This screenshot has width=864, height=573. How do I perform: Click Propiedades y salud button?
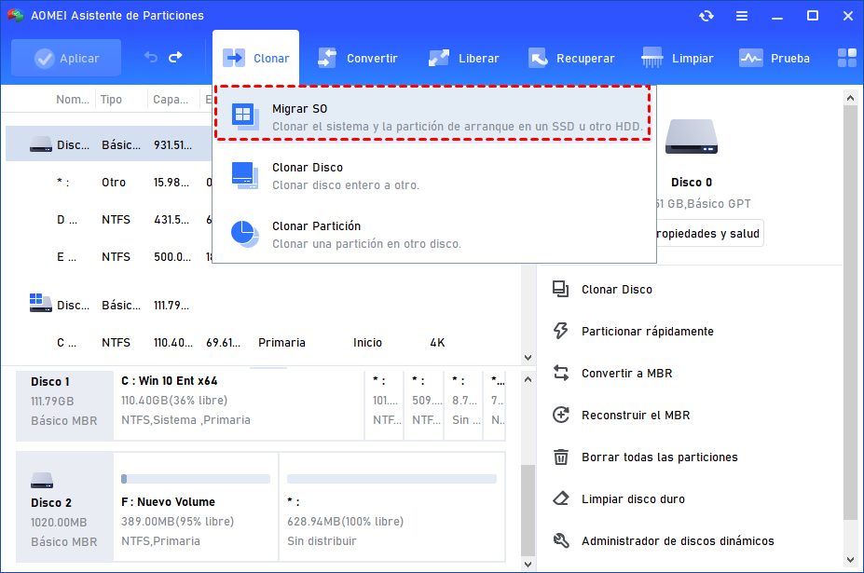(709, 234)
